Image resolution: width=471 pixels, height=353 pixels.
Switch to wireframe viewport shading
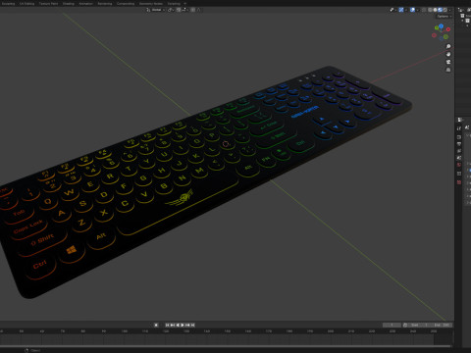coord(430,10)
